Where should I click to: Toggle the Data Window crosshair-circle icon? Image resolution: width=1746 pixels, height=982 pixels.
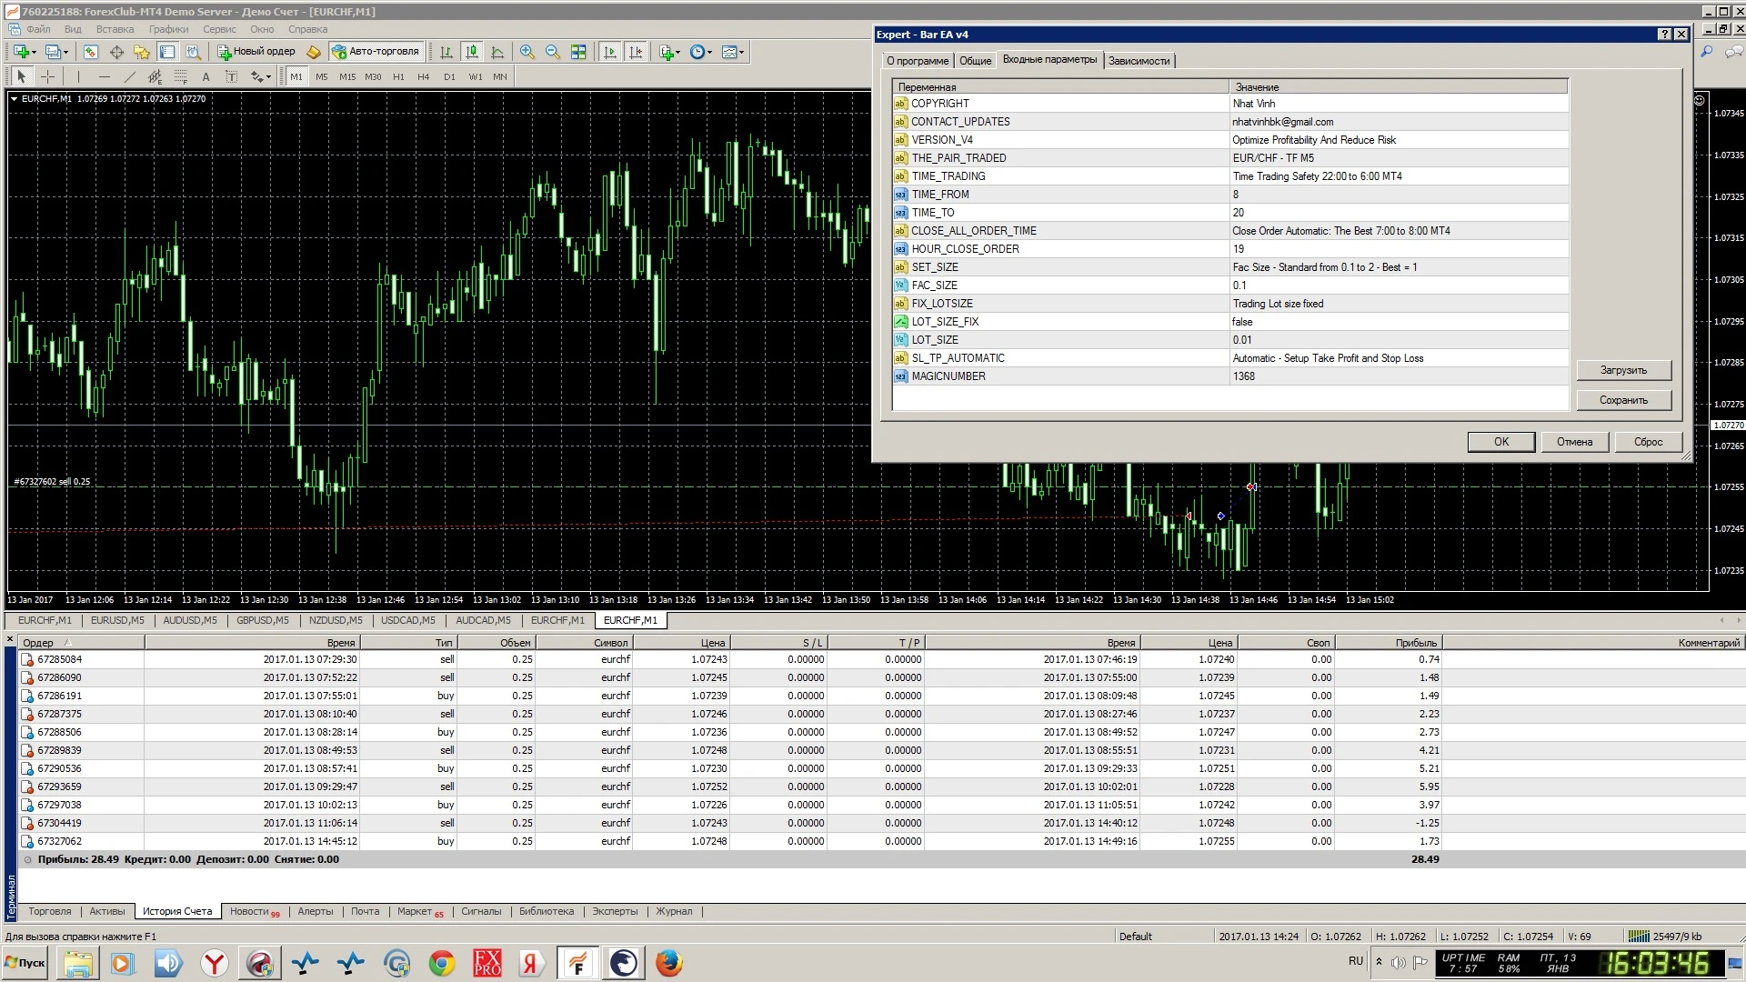116,52
